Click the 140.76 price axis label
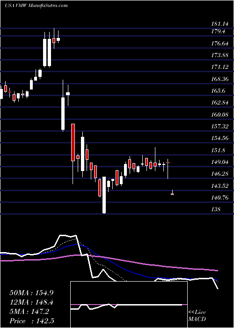The height and width of the screenshot is (328, 234). pyautogui.click(x=219, y=198)
